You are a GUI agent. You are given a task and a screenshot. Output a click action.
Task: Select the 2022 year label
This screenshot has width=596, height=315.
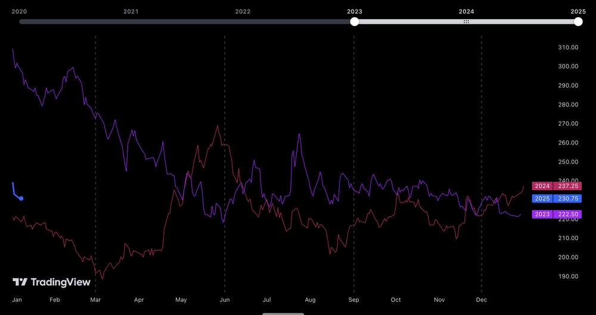pos(243,11)
